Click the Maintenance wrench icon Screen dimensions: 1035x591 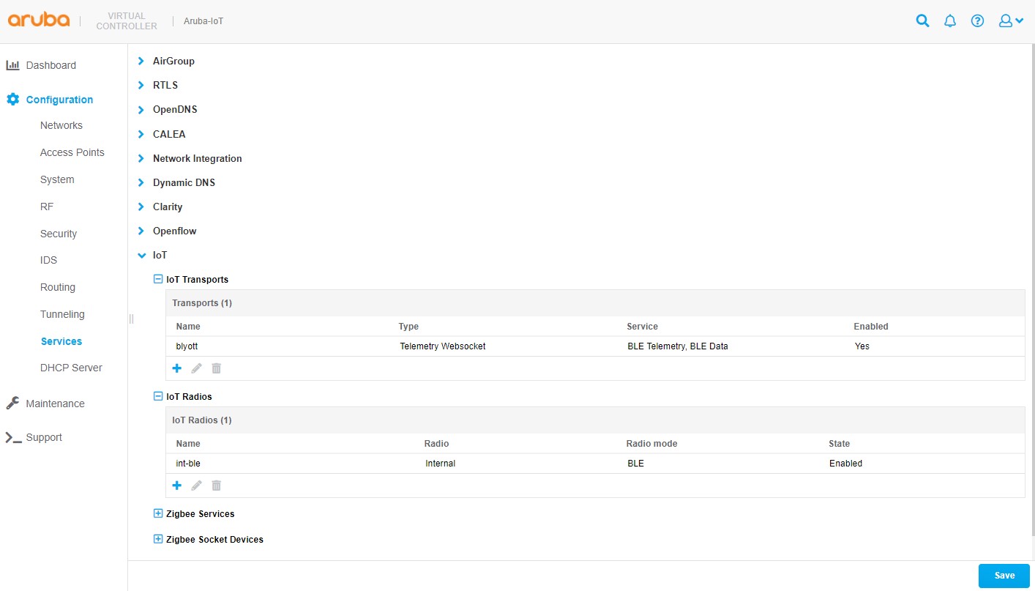(x=12, y=404)
